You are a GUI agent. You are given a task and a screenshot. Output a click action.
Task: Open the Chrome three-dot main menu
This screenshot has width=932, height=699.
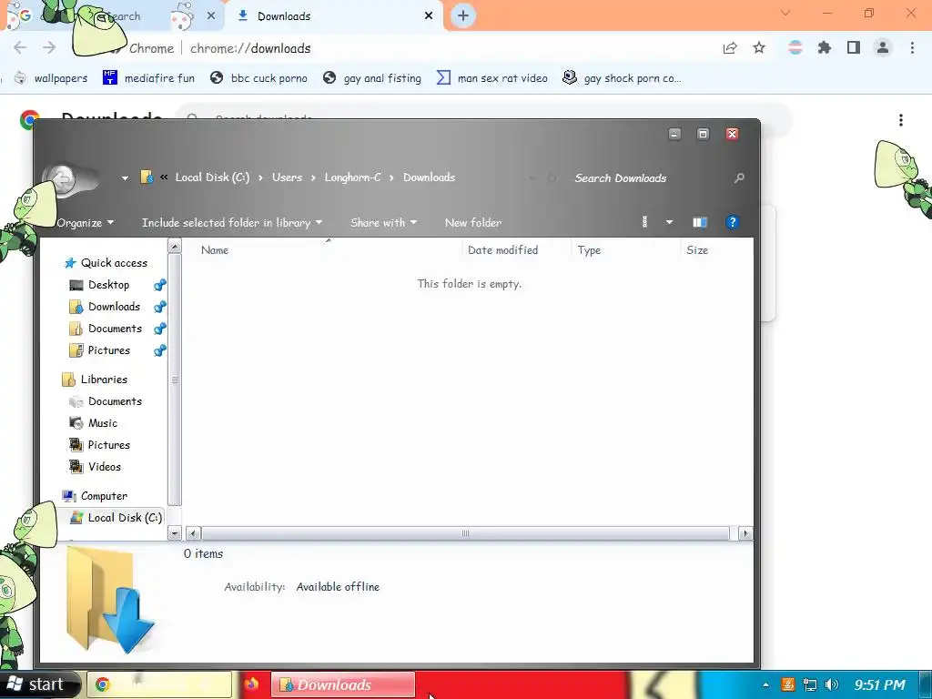[x=912, y=47]
